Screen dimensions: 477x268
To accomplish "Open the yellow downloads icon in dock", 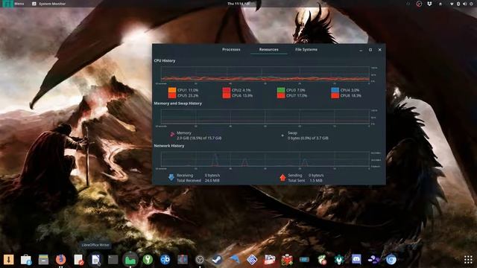I will [x=8, y=260].
